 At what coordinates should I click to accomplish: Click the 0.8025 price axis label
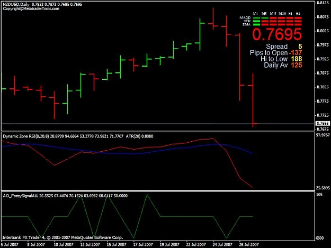[323, 31]
